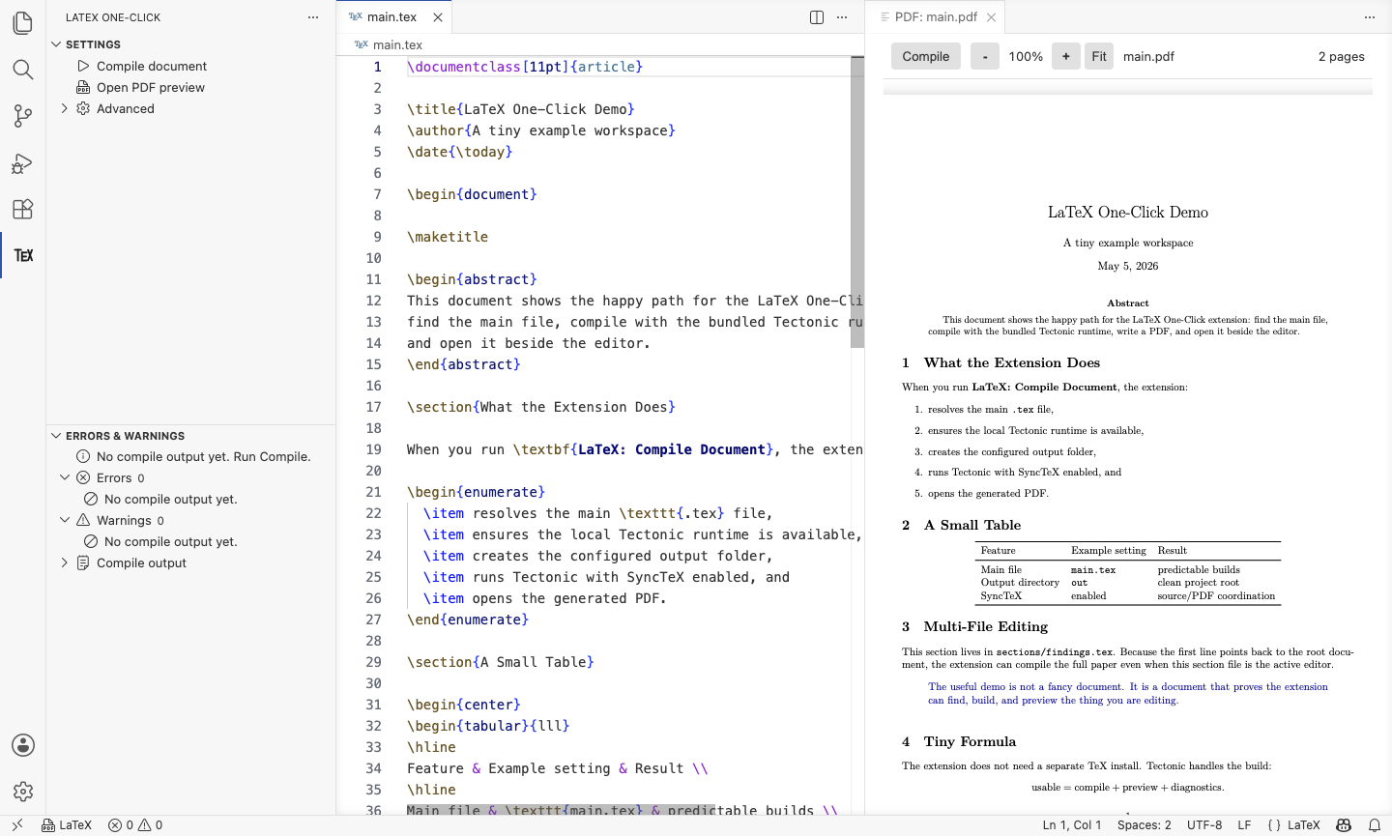Split the editor right
Screen dimensions: 1392x836
(x=817, y=17)
